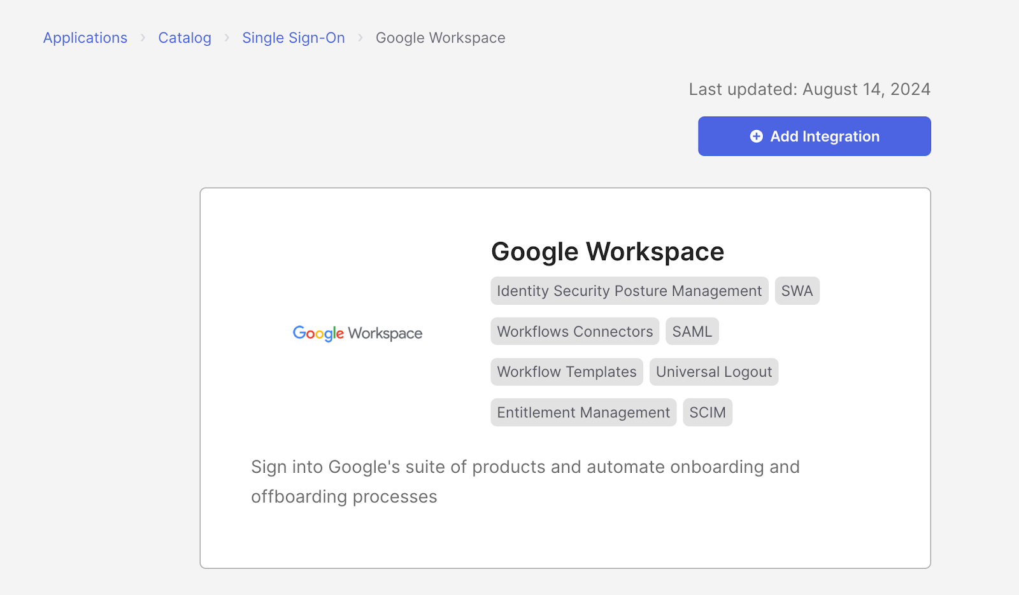
Task: Expand the chevron after Catalog breadcrumb
Action: click(227, 38)
